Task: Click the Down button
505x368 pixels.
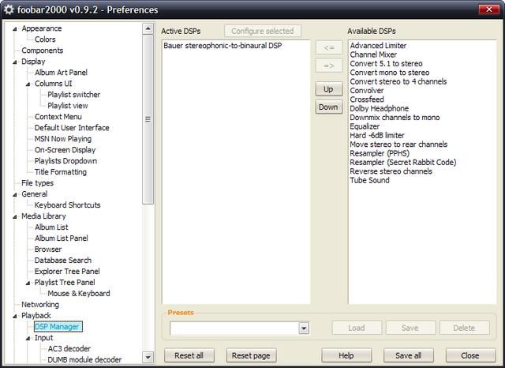Action: click(329, 107)
